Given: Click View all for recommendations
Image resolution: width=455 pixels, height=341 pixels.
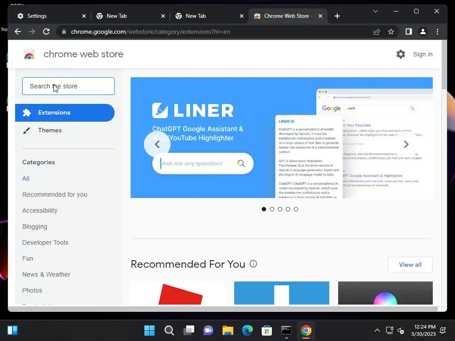Looking at the screenshot, I should pos(410,265).
